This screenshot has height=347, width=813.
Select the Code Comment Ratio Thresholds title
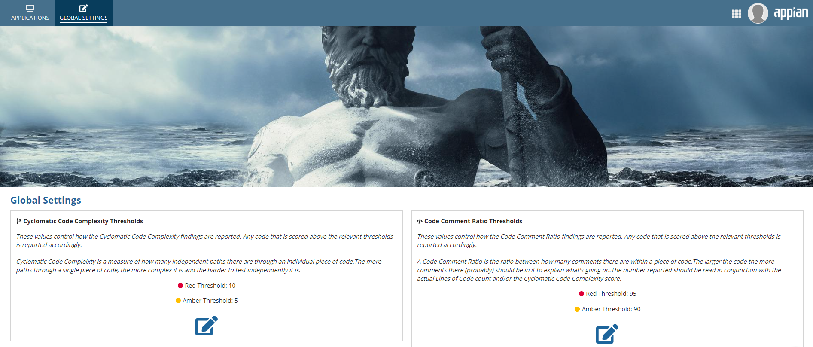pos(473,221)
